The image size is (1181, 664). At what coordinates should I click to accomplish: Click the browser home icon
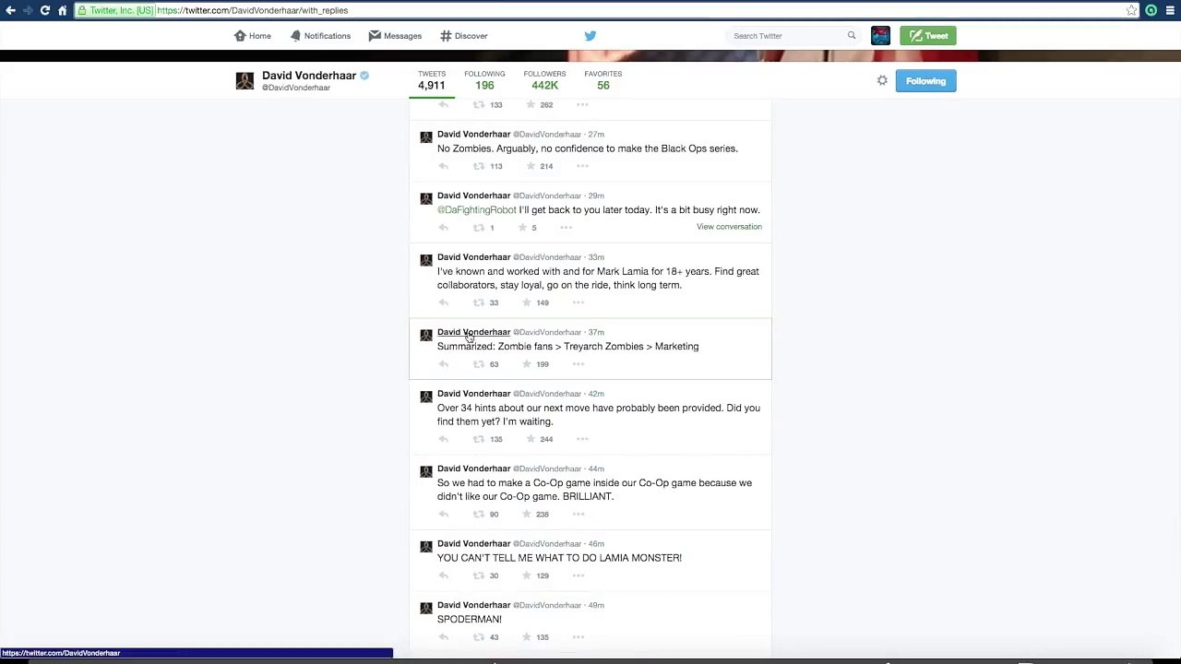[x=62, y=10]
